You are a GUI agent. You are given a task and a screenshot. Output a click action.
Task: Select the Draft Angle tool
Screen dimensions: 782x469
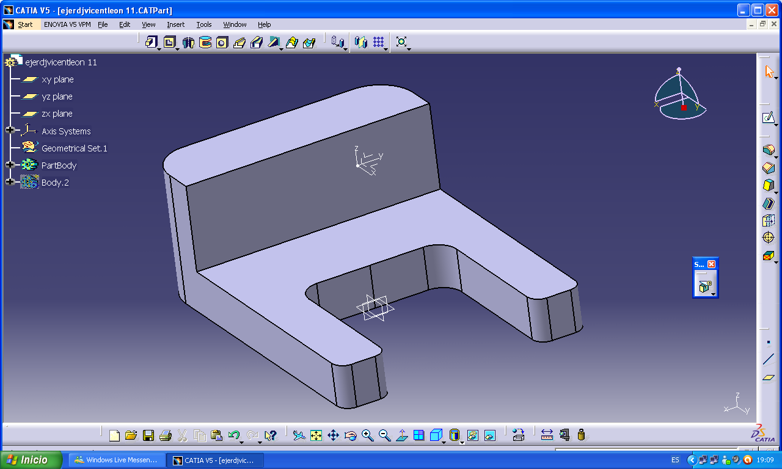click(x=769, y=185)
